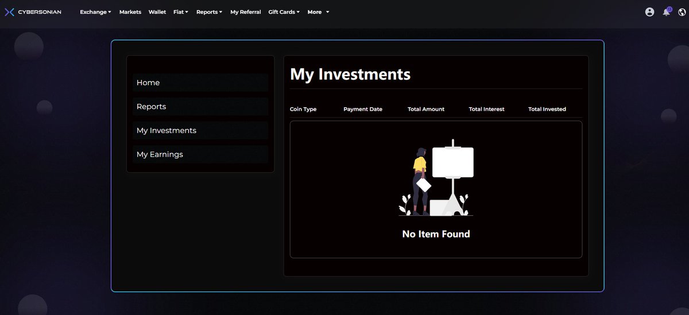Expand the Gift Cards dropdown

284,12
